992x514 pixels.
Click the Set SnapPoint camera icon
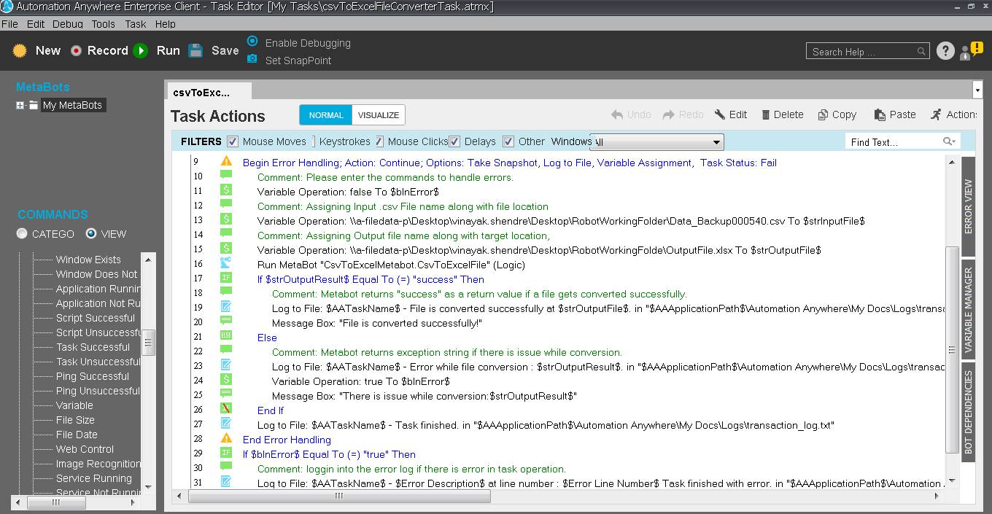[x=252, y=59]
